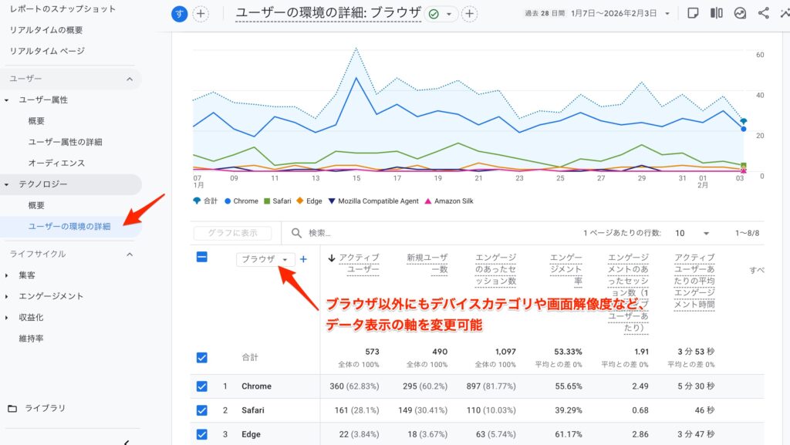Viewport: 790px width, 445px height.
Task: Open the ブラウザ dimension dropdown
Action: click(x=265, y=260)
